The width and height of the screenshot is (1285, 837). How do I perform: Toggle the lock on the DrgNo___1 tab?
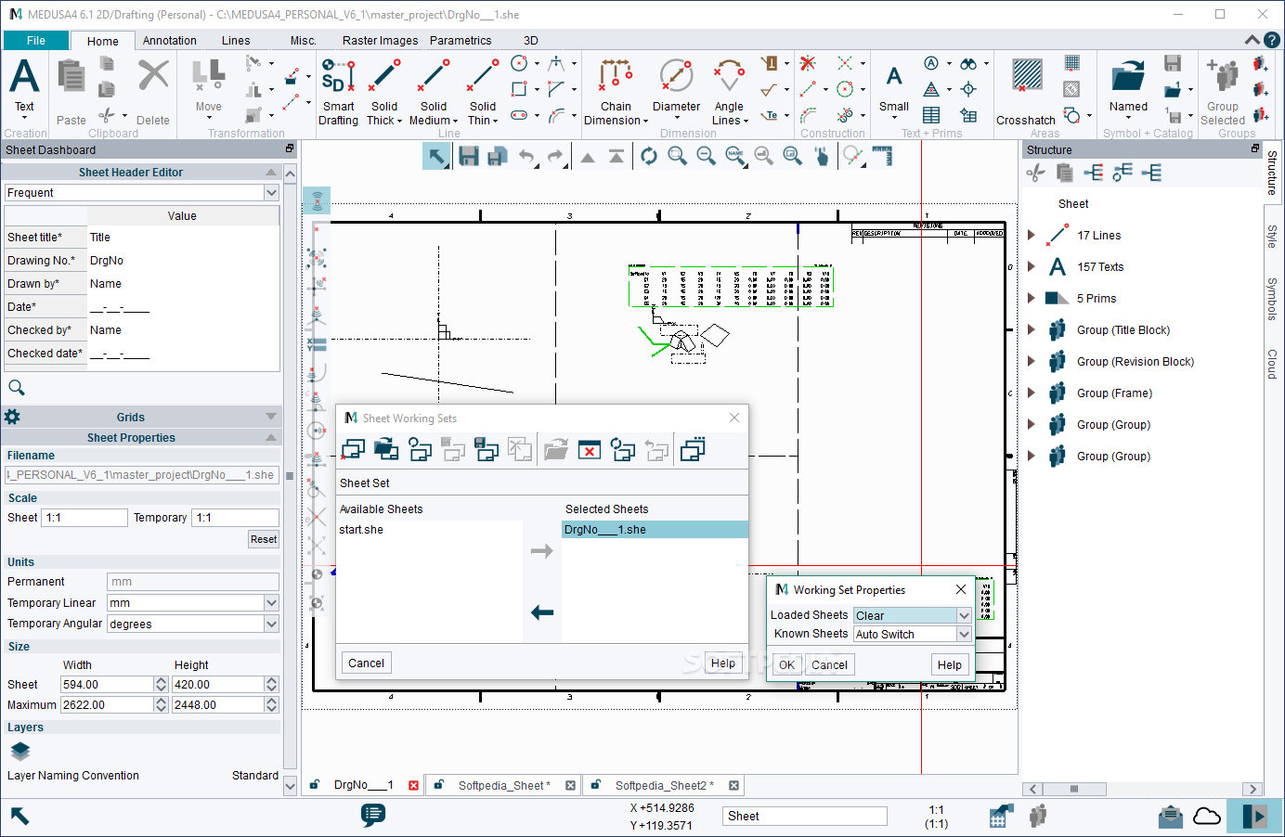315,785
